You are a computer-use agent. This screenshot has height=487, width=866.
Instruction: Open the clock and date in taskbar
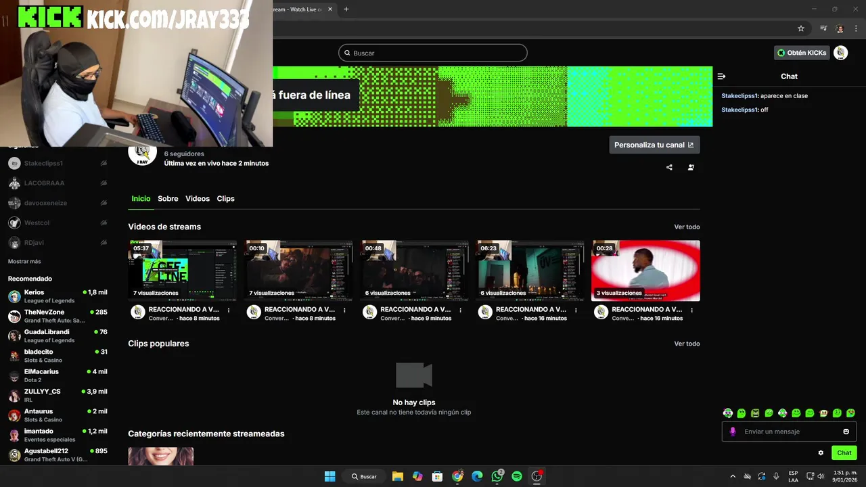[x=845, y=476]
